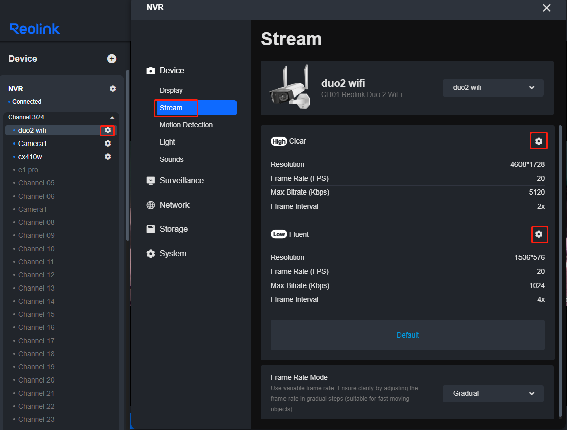This screenshot has height=430, width=567.
Task: Click CH01 Reolink Duo 2 WiFi label
Action: [x=361, y=95]
